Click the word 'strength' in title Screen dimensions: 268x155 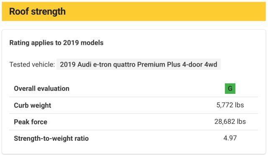pyautogui.click(x=48, y=12)
